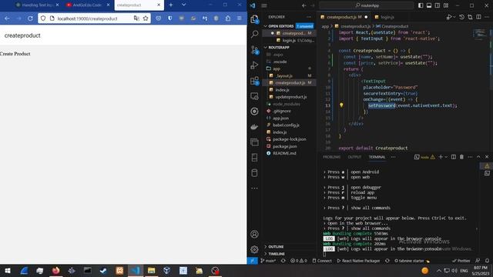The image size is (493, 277).
Task: Click the localhost:19000/createproduct address bar
Action: pyautogui.click(x=94, y=18)
